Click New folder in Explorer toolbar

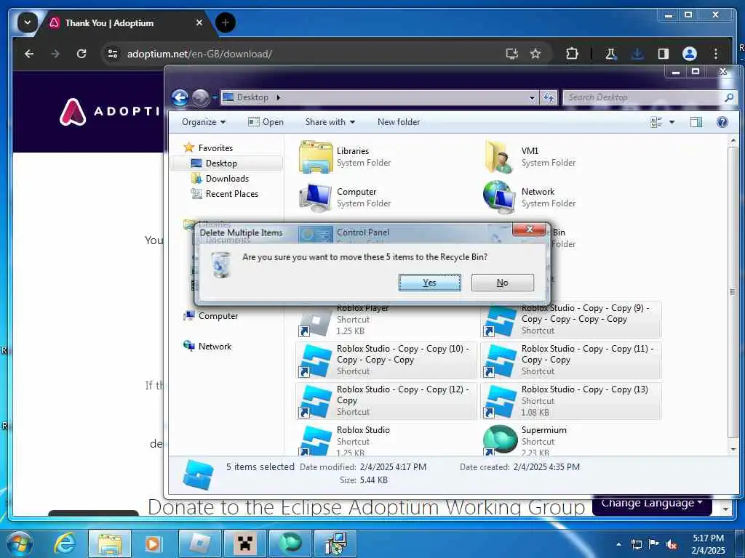[399, 122]
